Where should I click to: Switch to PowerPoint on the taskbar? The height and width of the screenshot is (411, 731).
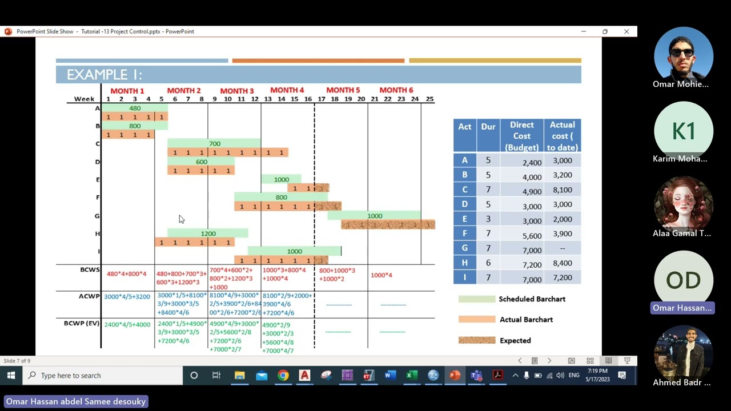click(455, 375)
